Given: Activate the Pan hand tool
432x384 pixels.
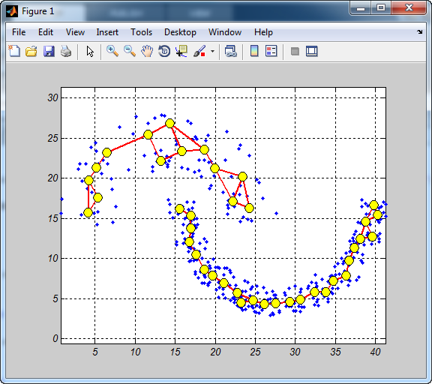Looking at the screenshot, I should click(147, 51).
